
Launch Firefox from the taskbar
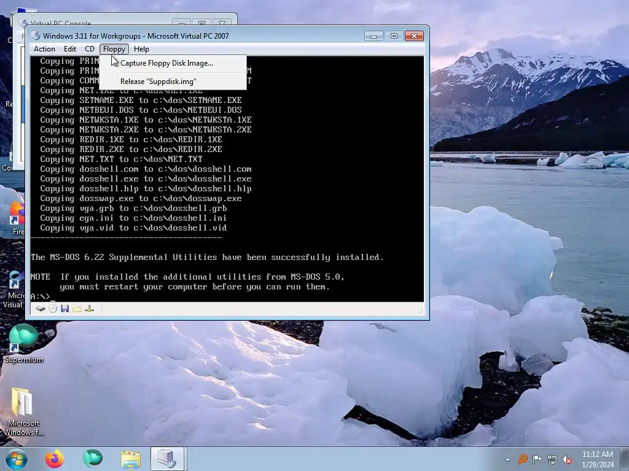54,459
